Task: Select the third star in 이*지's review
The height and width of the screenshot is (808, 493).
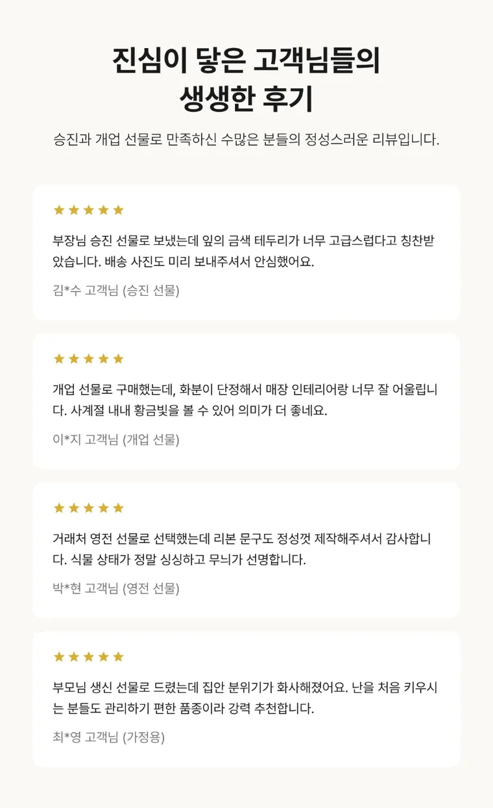Action: tap(88, 359)
